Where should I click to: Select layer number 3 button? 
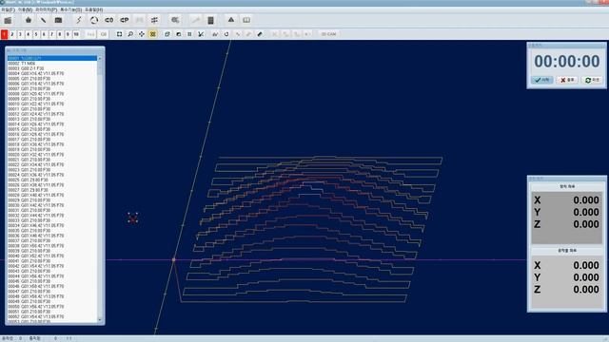pyautogui.click(x=20, y=34)
